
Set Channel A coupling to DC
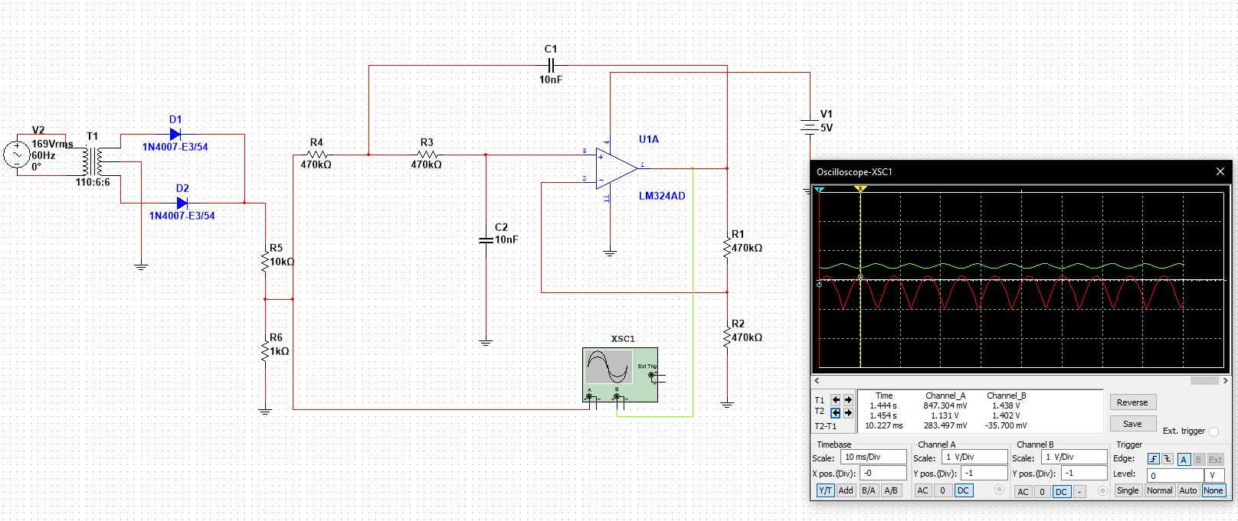[x=963, y=490]
